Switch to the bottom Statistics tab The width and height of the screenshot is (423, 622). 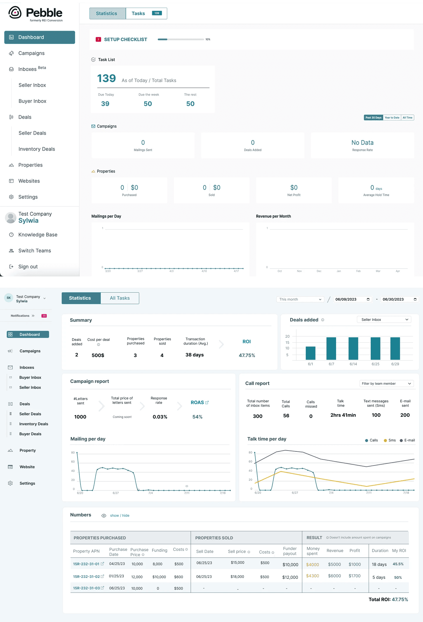[81, 298]
